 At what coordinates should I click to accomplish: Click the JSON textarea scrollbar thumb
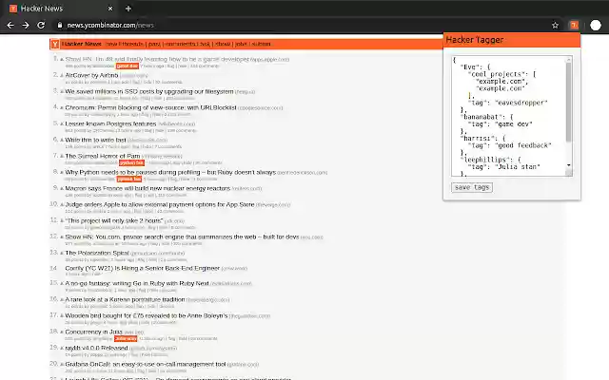569,102
